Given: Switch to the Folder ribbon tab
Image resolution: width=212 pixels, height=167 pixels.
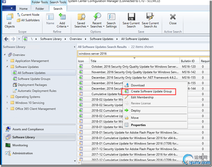Looking at the screenshot, I should click(x=40, y=9).
